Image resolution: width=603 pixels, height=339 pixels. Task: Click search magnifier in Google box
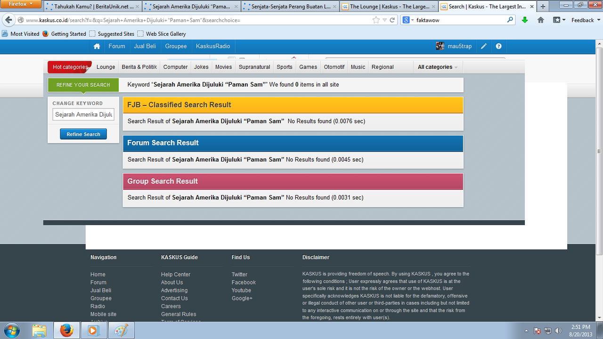pyautogui.click(x=510, y=20)
